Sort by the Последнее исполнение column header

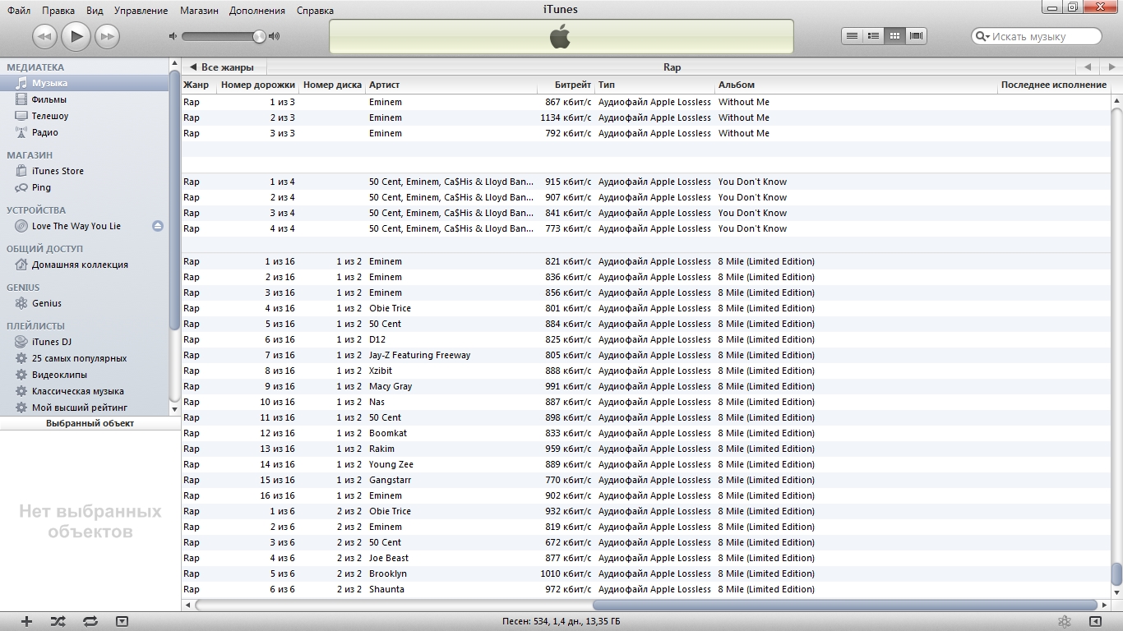click(1054, 85)
